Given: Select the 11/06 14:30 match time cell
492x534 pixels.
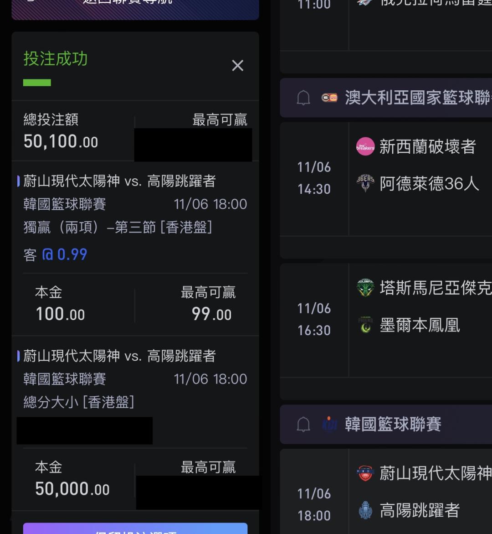Looking at the screenshot, I should pos(314,178).
